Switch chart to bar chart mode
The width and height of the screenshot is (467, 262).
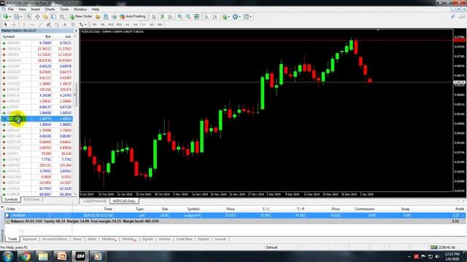pyautogui.click(x=154, y=17)
